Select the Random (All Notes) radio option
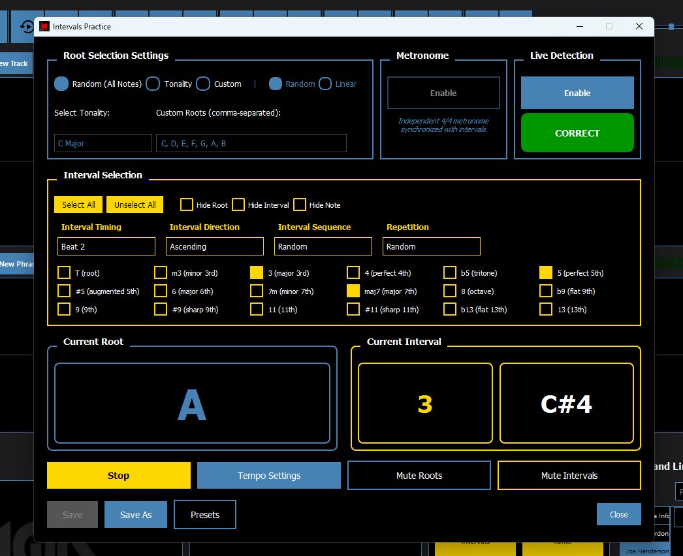The width and height of the screenshot is (683, 556). pyautogui.click(x=61, y=84)
